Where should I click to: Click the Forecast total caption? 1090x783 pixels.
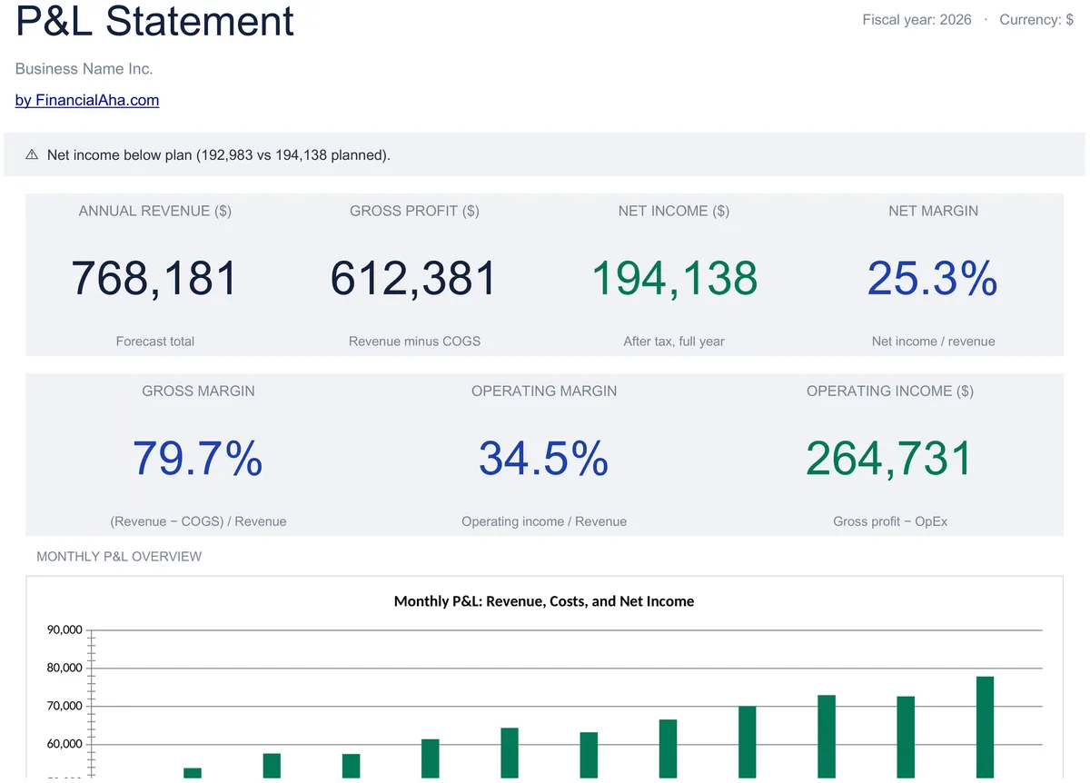[155, 342]
